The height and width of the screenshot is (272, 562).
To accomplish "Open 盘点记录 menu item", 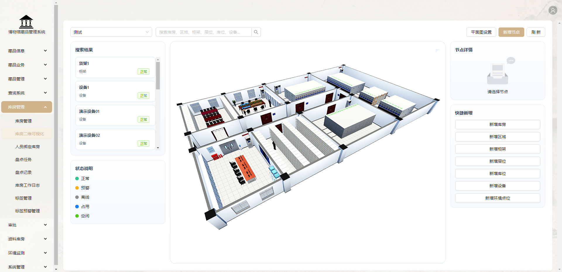I will tap(27, 172).
